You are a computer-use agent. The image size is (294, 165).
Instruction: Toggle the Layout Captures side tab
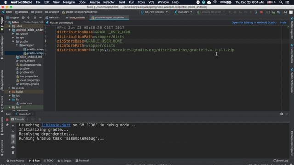coord(2,81)
